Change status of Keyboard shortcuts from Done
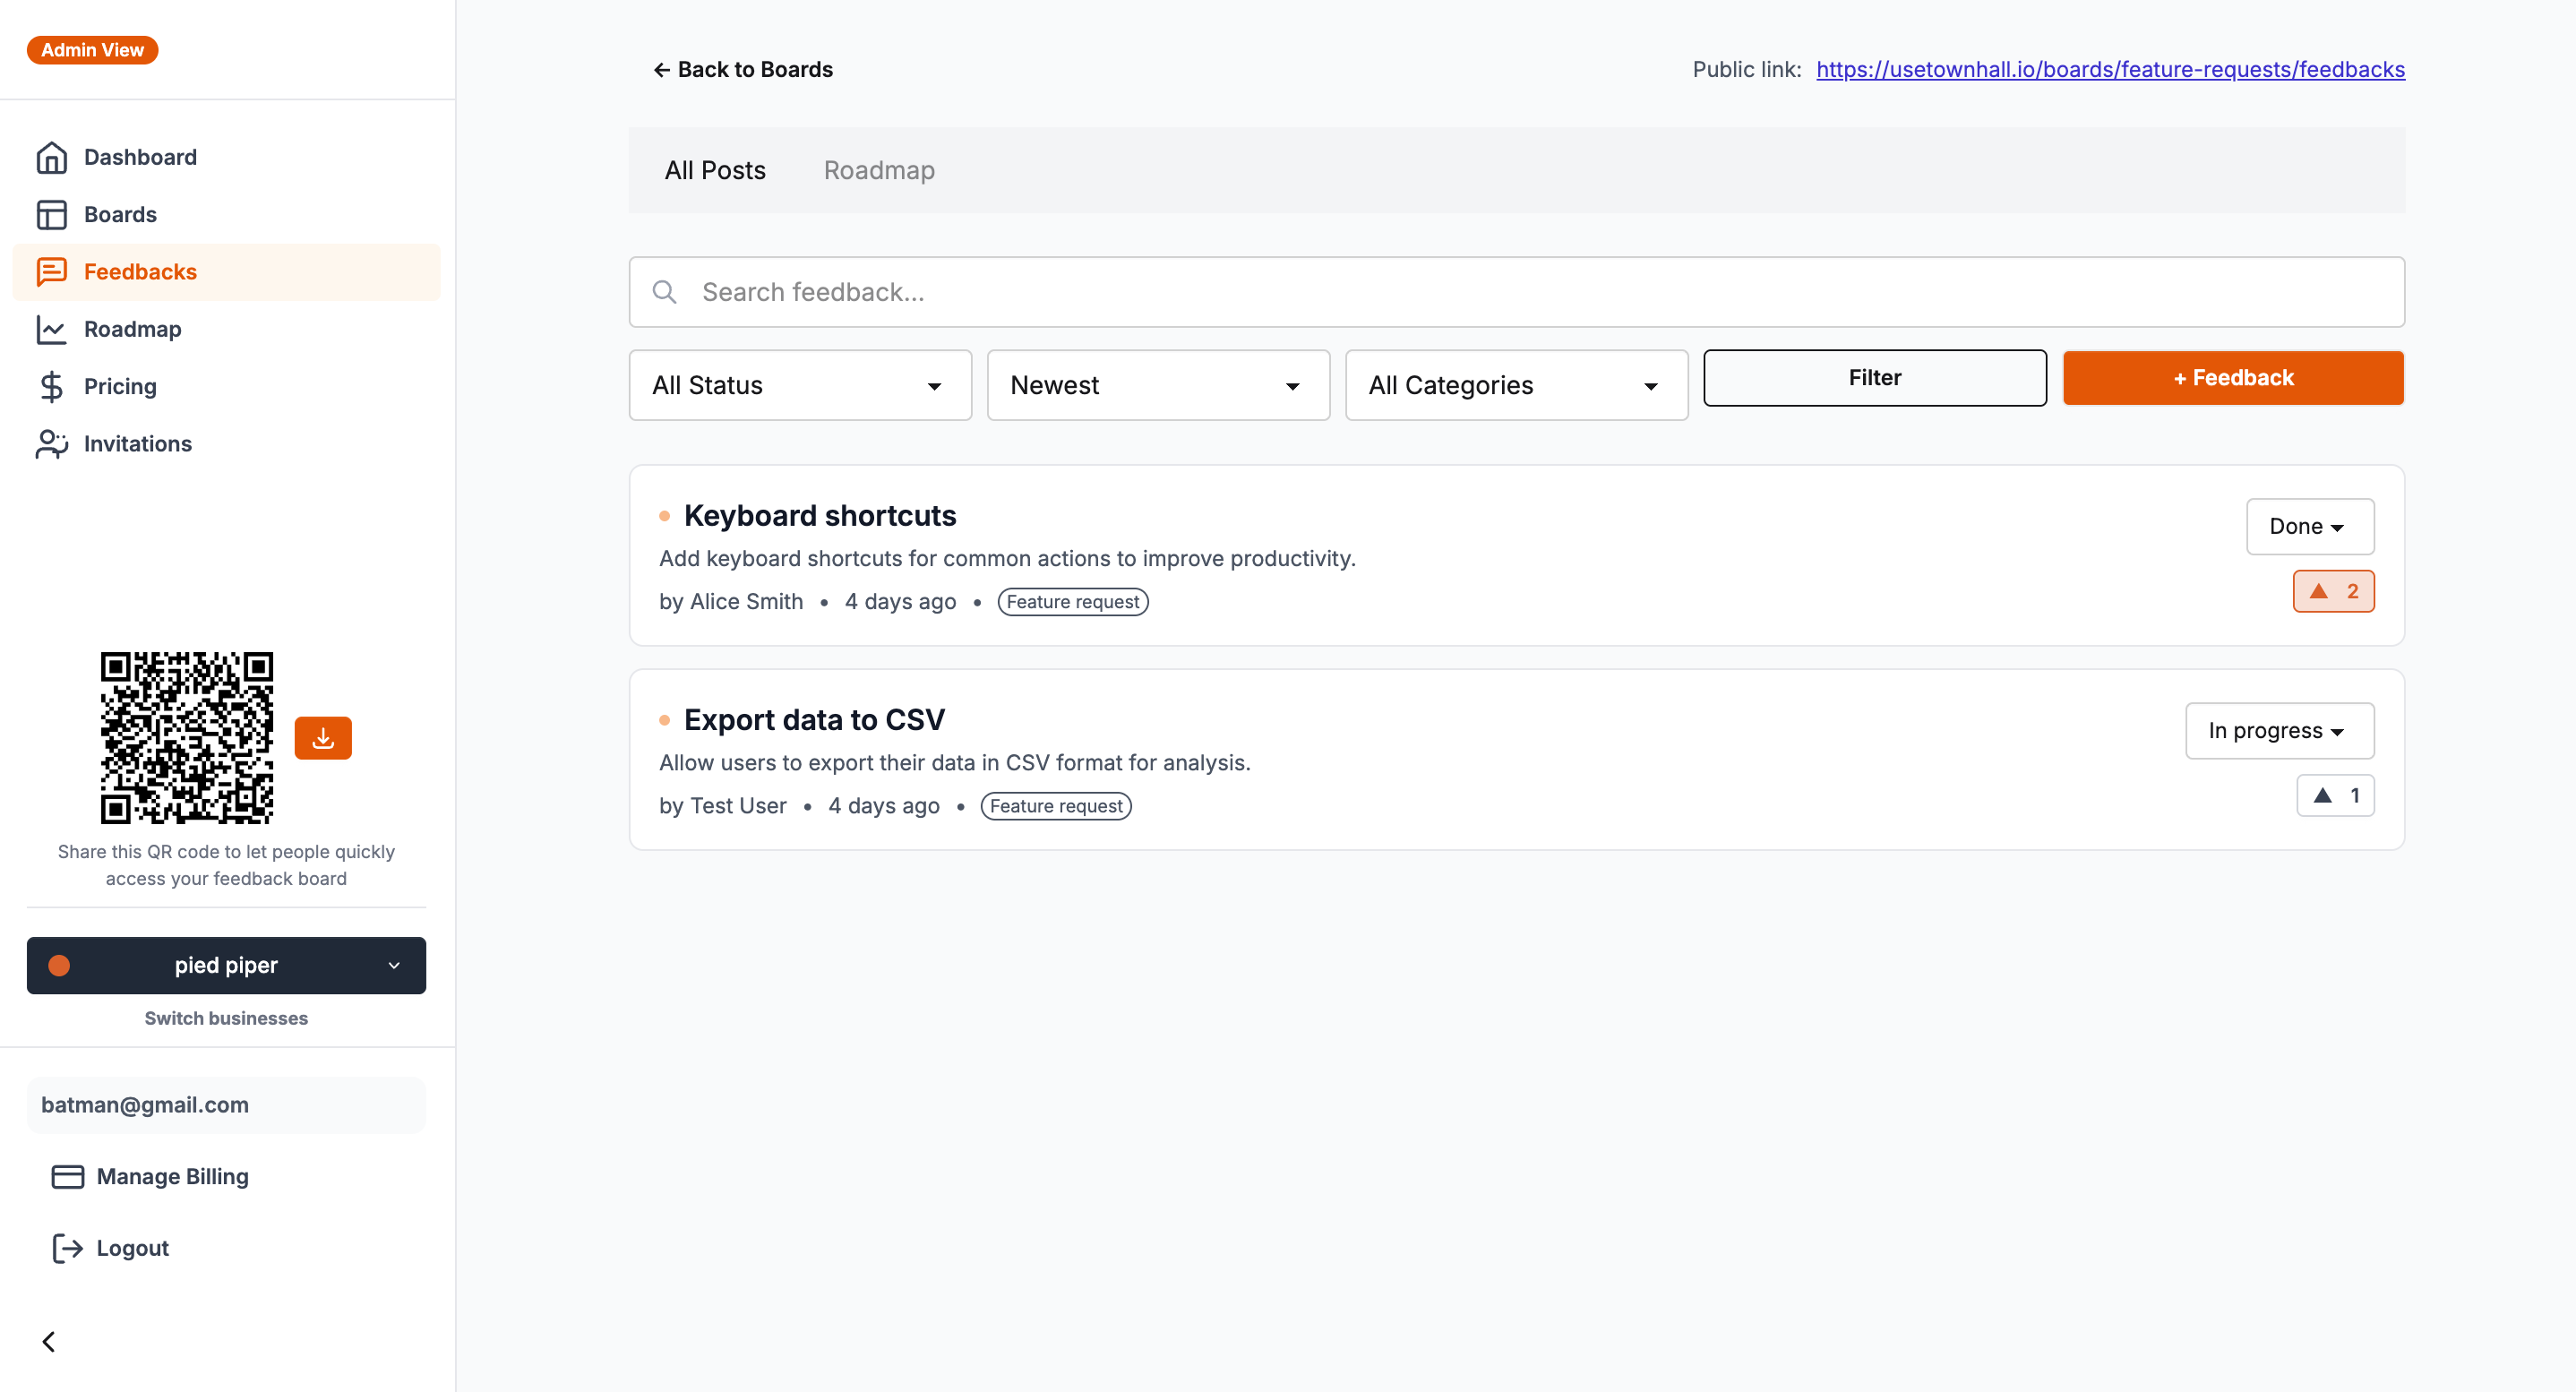 click(x=2309, y=526)
